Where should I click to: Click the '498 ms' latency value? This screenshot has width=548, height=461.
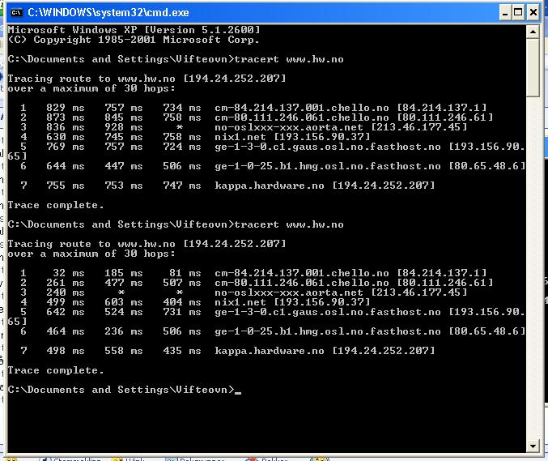[66, 351]
